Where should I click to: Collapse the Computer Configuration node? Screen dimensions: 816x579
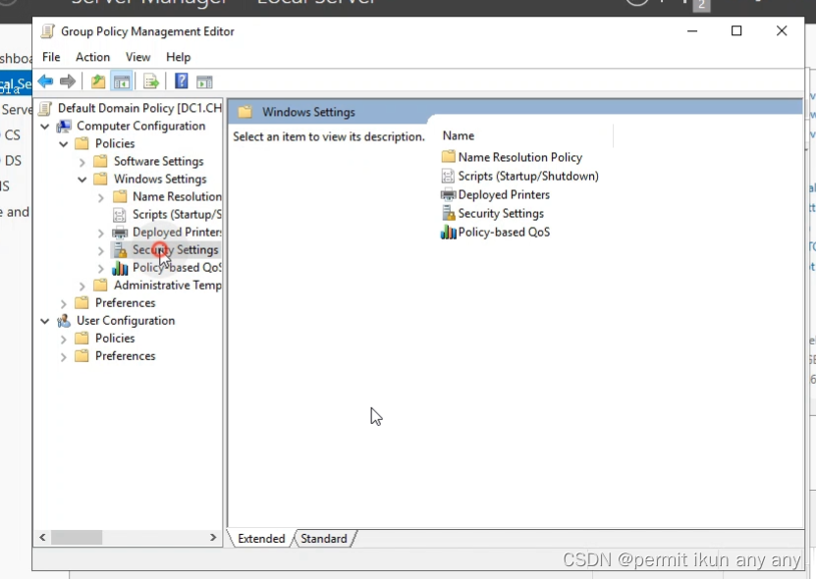click(x=45, y=127)
